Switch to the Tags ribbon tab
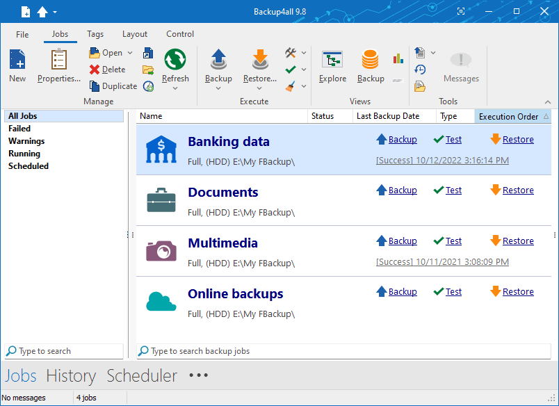559x406 pixels. (95, 34)
